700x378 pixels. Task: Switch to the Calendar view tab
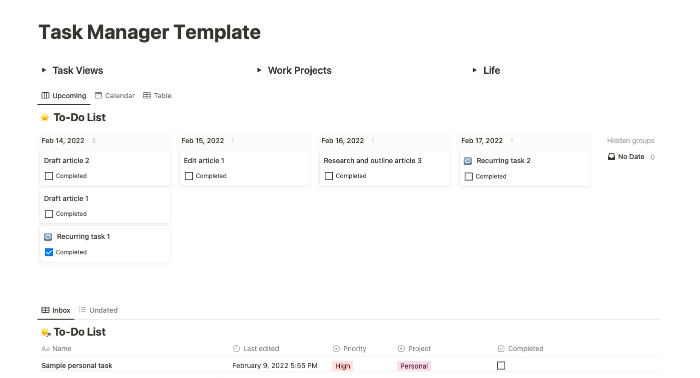pos(120,95)
